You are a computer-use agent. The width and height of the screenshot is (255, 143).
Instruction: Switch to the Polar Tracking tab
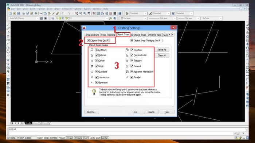point(108,35)
